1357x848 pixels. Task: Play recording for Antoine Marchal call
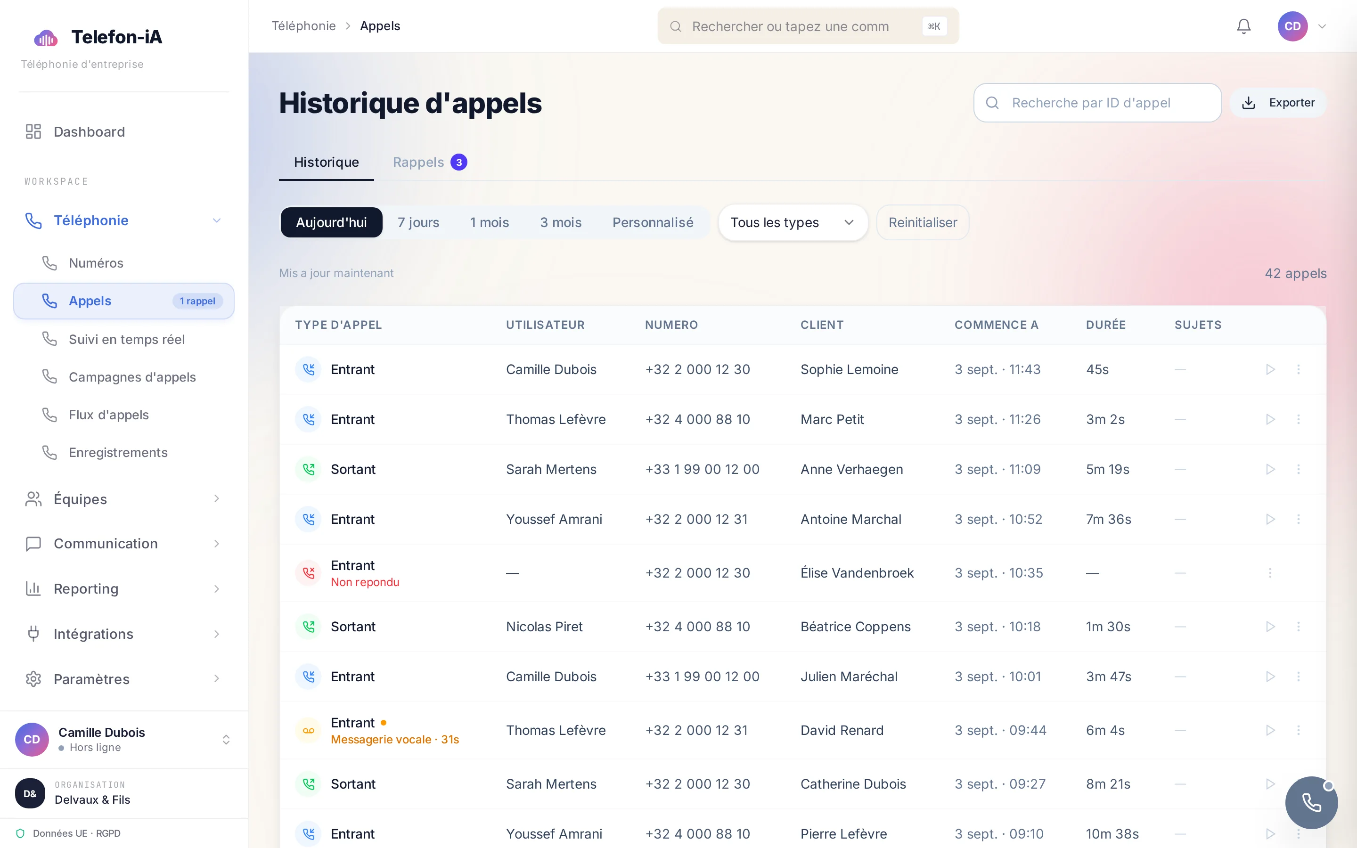1270,519
